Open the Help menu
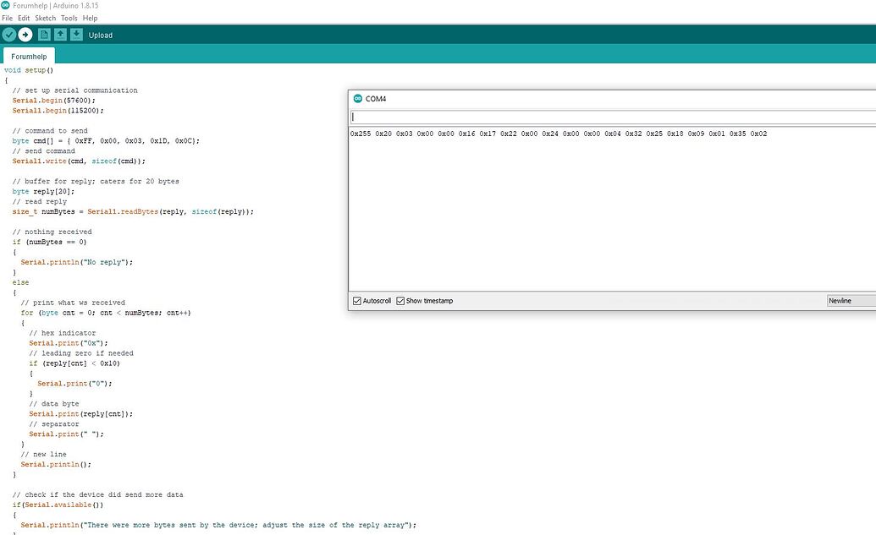This screenshot has height=535, width=876. (90, 18)
